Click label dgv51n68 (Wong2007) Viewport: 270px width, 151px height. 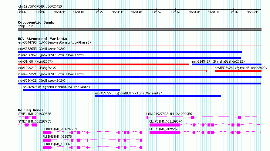coord(35,61)
